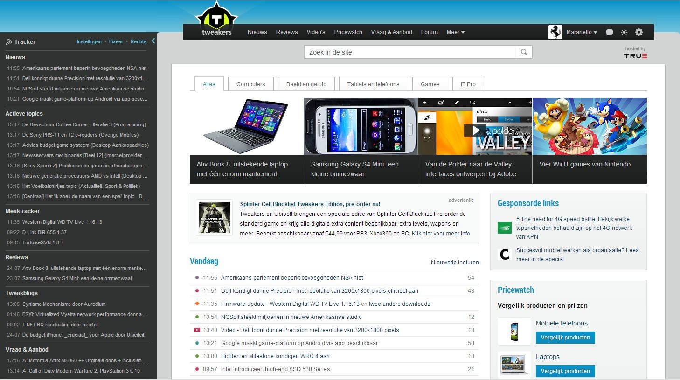Click twee andere downloads link
Screen dimensions: 680x380
(x=400, y=304)
